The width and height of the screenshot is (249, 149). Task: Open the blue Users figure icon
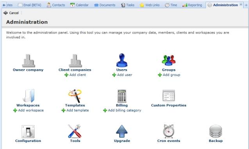pos(122,60)
